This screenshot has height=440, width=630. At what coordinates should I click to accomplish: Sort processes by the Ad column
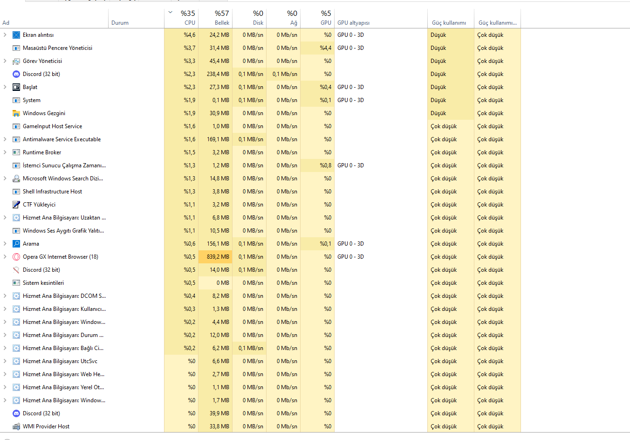coord(54,19)
